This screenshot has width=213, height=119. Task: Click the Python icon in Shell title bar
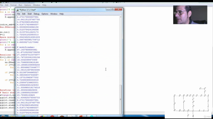tap(17, 10)
